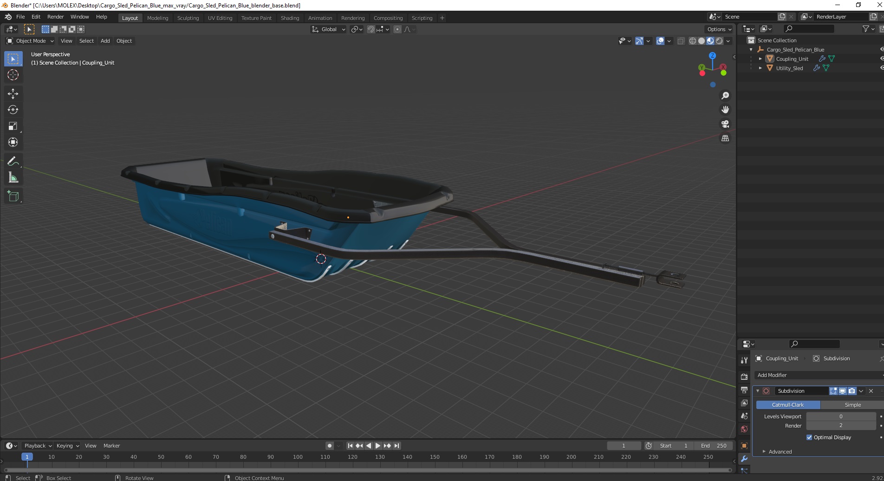Toggle the camera view icon
This screenshot has width=884, height=481.
point(725,124)
